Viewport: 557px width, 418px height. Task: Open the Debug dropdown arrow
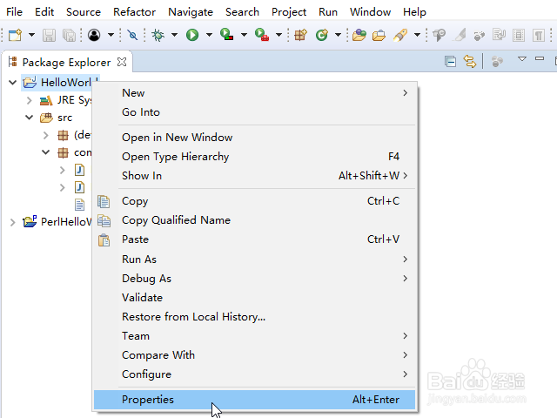tap(174, 35)
